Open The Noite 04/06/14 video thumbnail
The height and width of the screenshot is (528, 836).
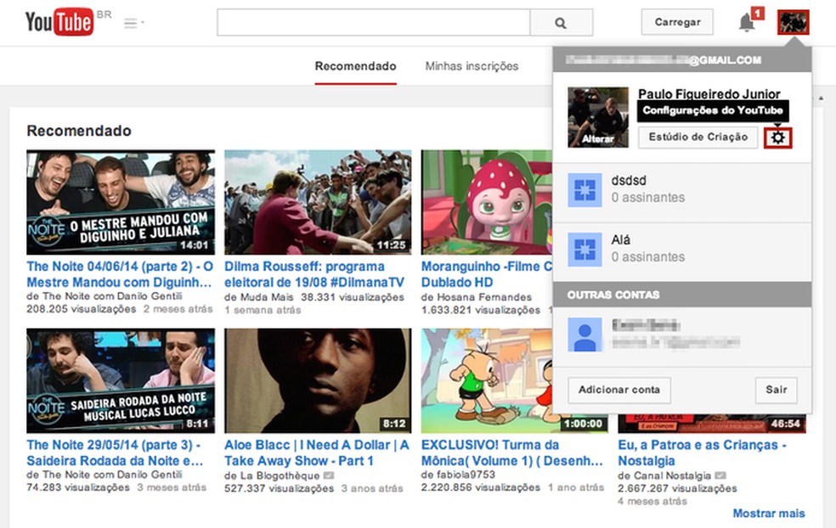click(x=121, y=203)
